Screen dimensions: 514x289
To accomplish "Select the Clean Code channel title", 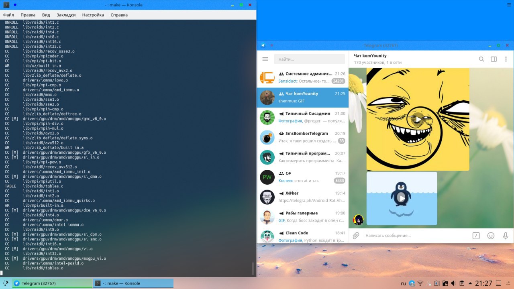I will [297, 233].
